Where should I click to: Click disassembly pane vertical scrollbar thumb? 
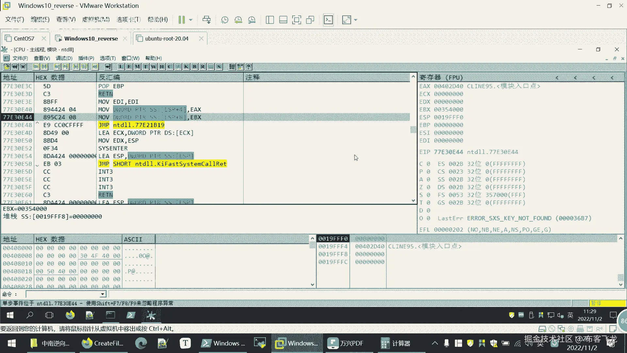(413, 130)
